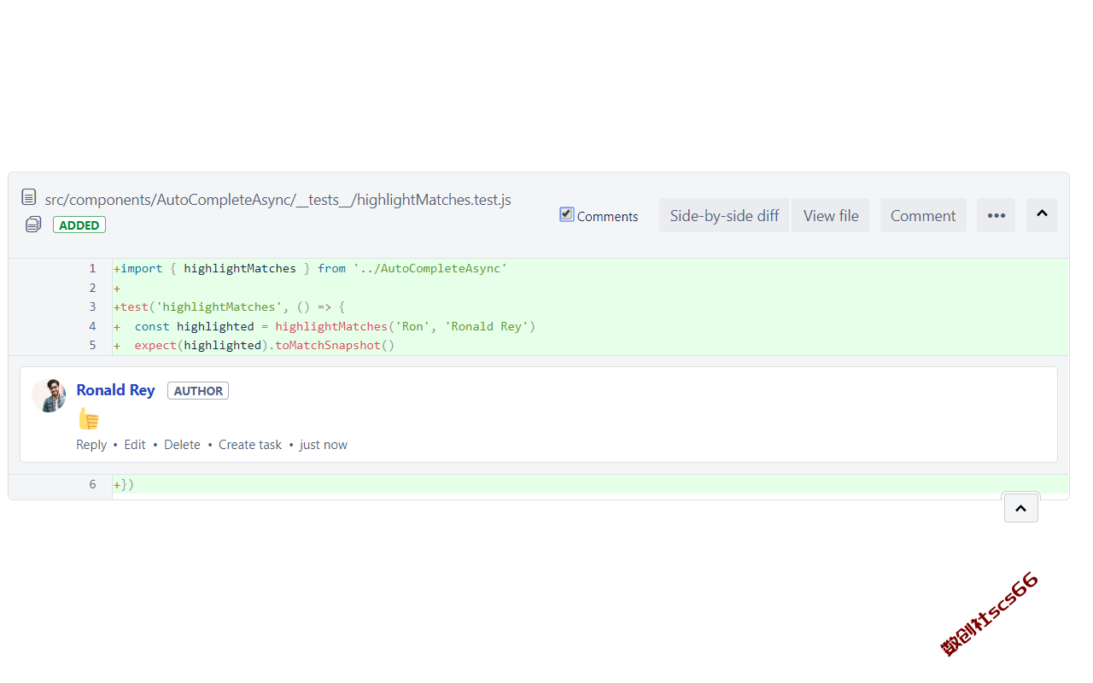Viewport: 1093px width, 683px height.
Task: Click the Comment button in the file header
Action: 923,215
